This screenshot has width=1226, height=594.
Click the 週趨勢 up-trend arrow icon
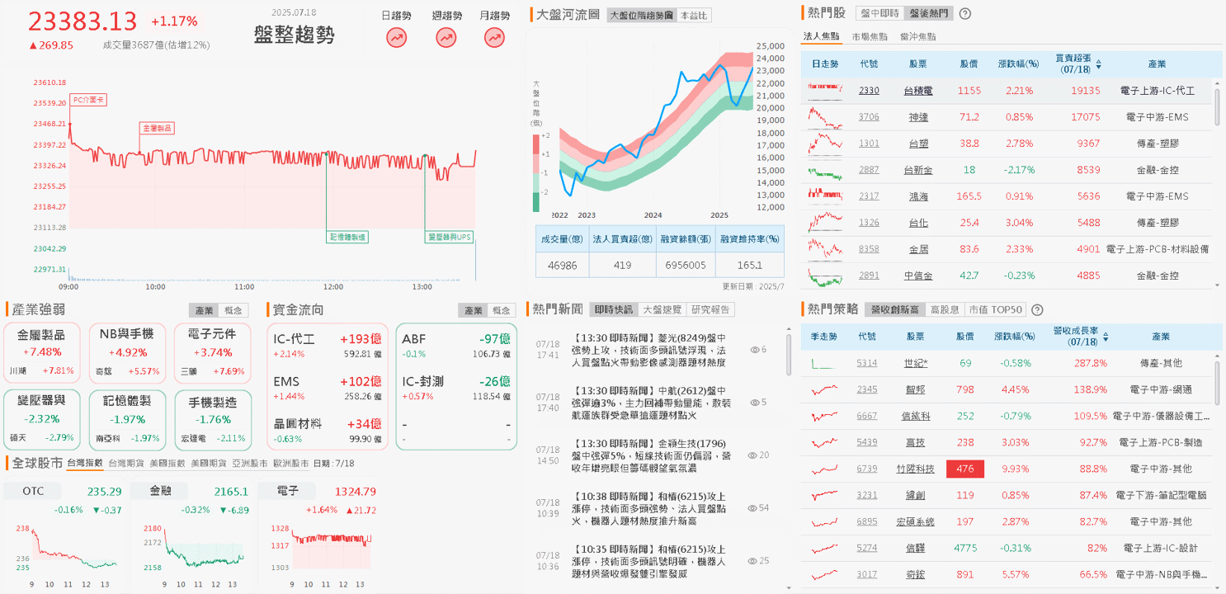pos(446,37)
